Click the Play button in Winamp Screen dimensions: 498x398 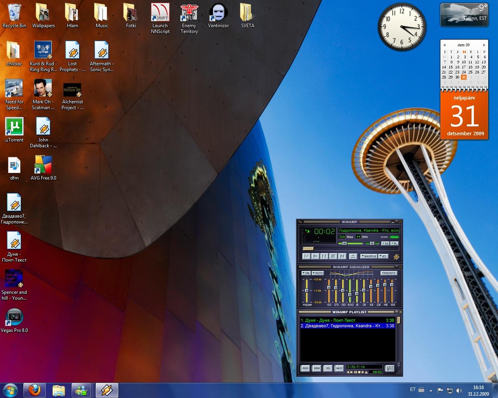coord(316,256)
